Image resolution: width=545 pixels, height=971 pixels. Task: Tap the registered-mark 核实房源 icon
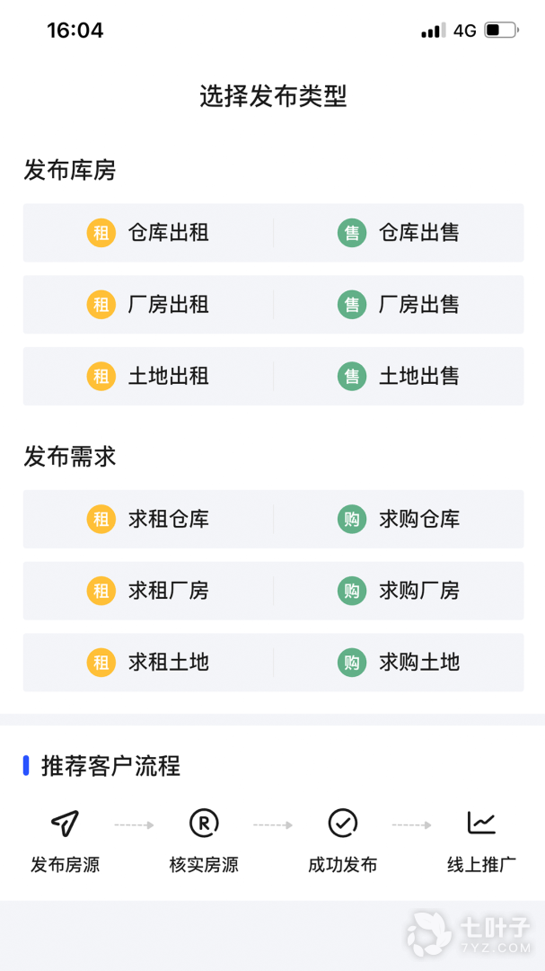(204, 822)
